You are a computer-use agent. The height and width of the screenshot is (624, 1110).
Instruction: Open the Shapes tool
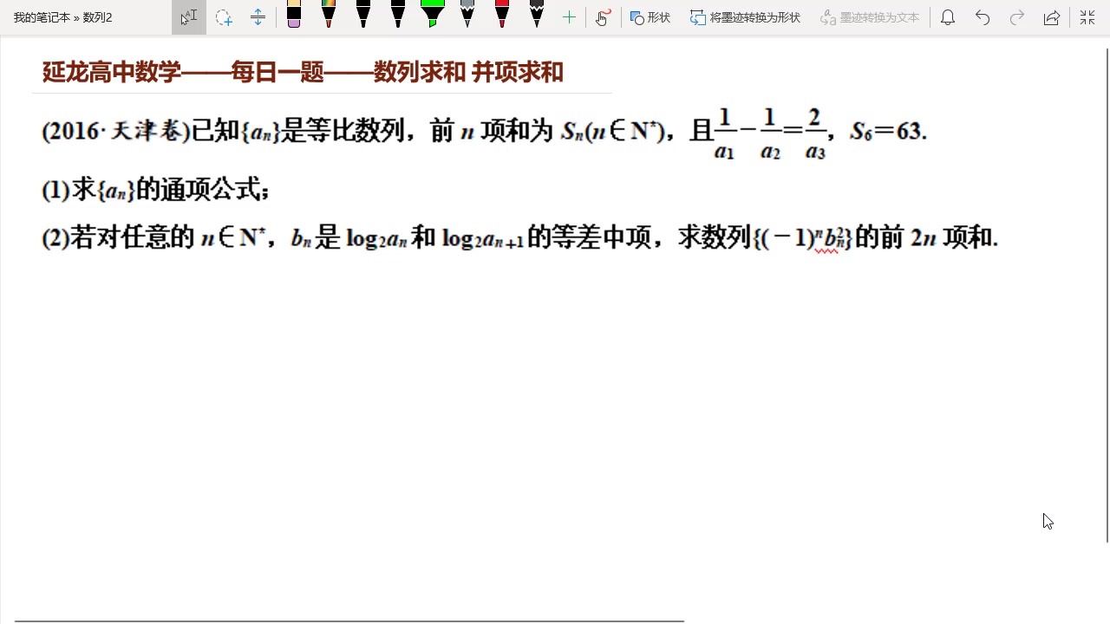pyautogui.click(x=650, y=17)
